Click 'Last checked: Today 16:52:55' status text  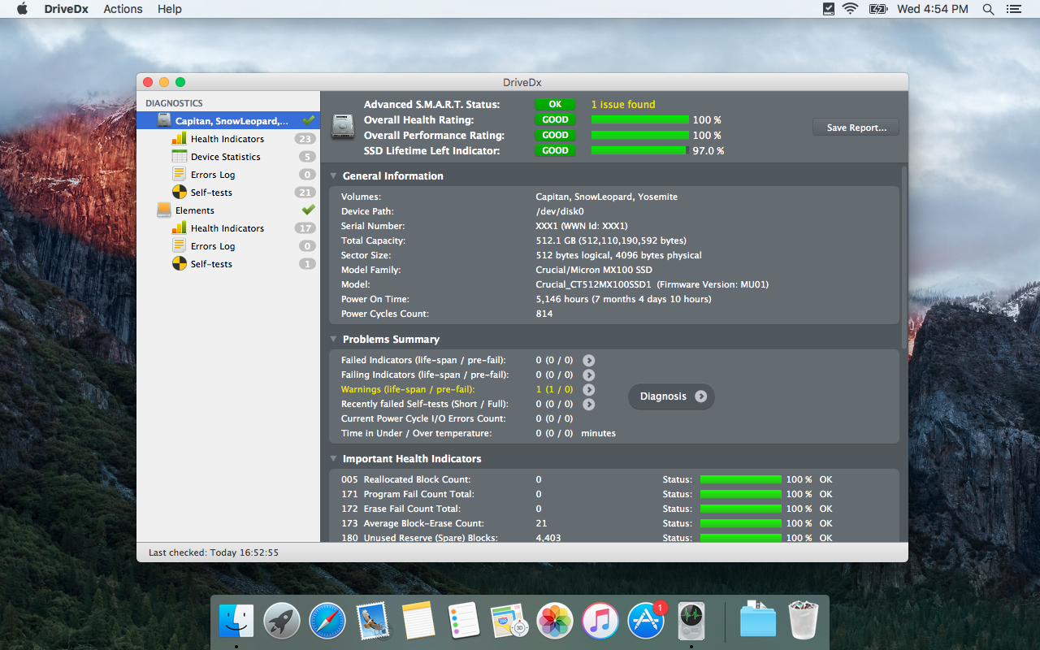point(214,552)
